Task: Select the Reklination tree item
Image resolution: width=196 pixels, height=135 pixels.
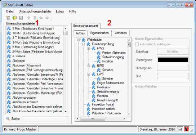Action: (x=104, y=87)
